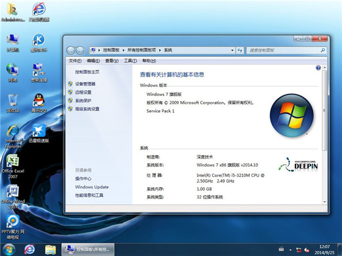This screenshot has width=342, height=256.
Task: Click the 所有控制面板项 breadcrumb segment
Action: (141, 50)
